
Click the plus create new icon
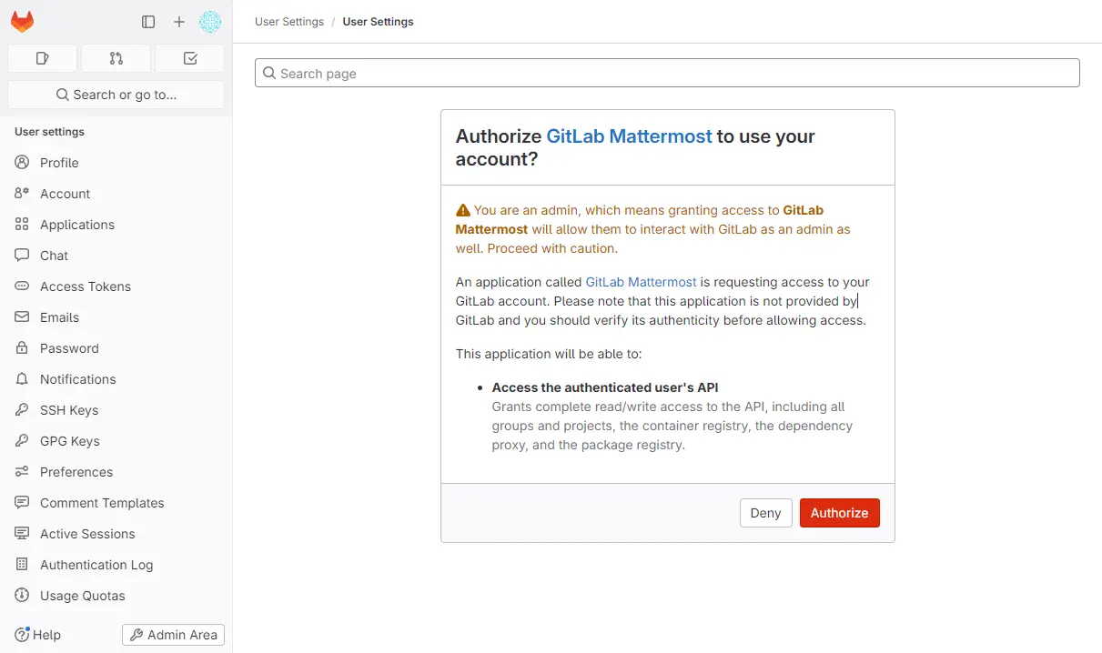[x=179, y=22]
